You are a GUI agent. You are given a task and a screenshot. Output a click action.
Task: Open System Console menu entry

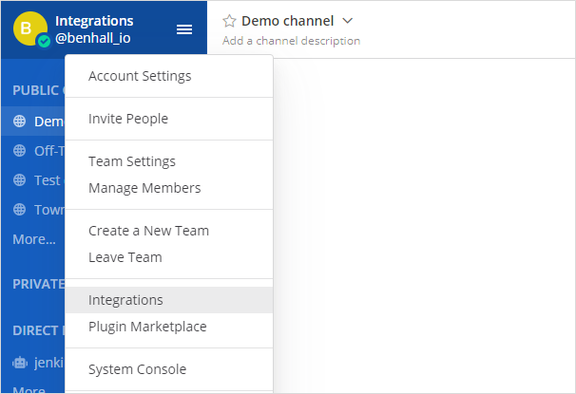point(169,369)
